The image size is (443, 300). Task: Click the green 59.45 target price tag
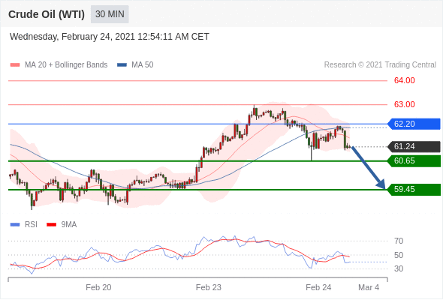click(x=414, y=189)
